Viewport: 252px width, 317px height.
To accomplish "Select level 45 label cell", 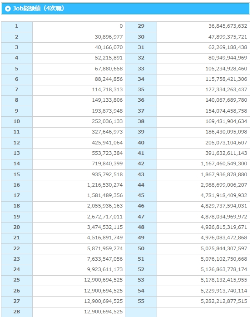I will 141,195.
